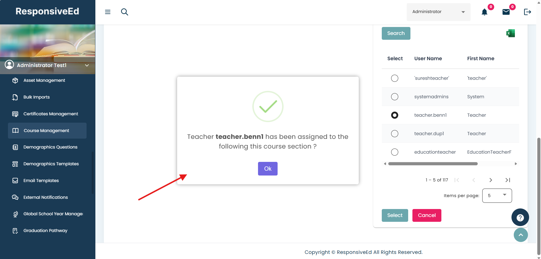Open the notifications bell icon
541x259 pixels.
pyautogui.click(x=485, y=12)
